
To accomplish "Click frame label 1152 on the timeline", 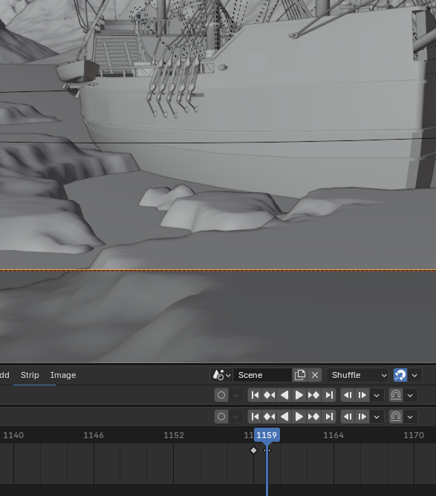I will [x=173, y=435].
